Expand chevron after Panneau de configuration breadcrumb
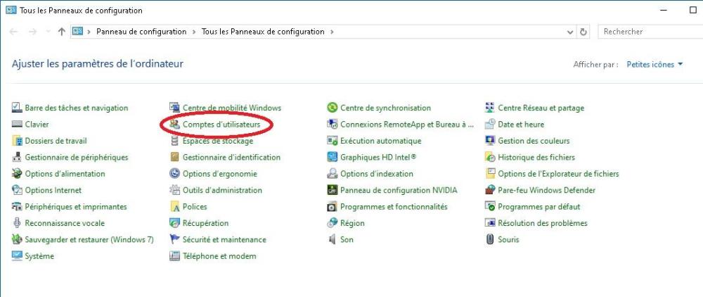Viewport: 703px width, 297px height. click(x=194, y=32)
